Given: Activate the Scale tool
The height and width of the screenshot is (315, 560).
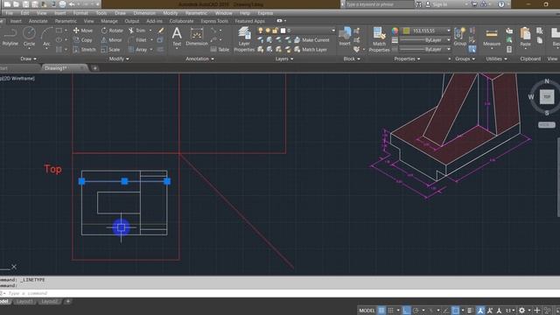Looking at the screenshot, I should point(110,50).
